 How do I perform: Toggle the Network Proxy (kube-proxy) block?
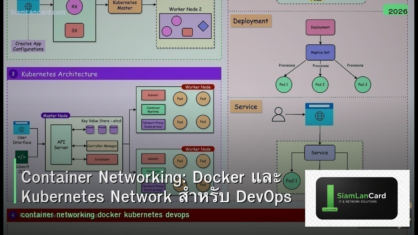(x=153, y=124)
